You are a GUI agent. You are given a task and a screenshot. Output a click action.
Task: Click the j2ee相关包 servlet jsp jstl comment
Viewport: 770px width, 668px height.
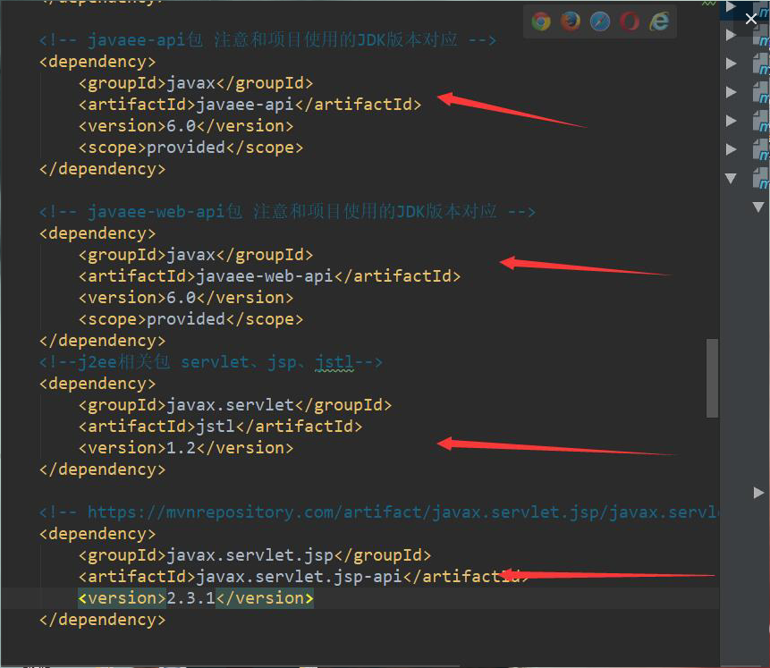[211, 362]
